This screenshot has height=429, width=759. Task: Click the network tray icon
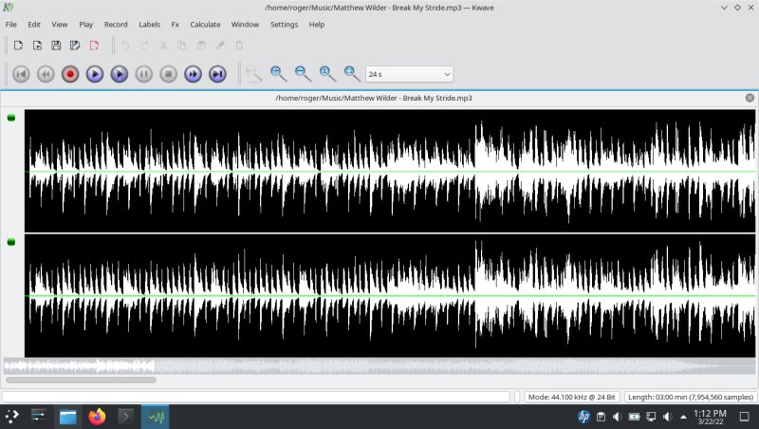651,417
